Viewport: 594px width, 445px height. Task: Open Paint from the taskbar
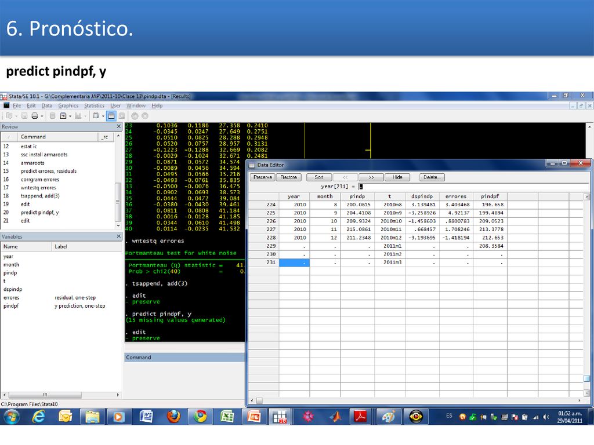388,417
